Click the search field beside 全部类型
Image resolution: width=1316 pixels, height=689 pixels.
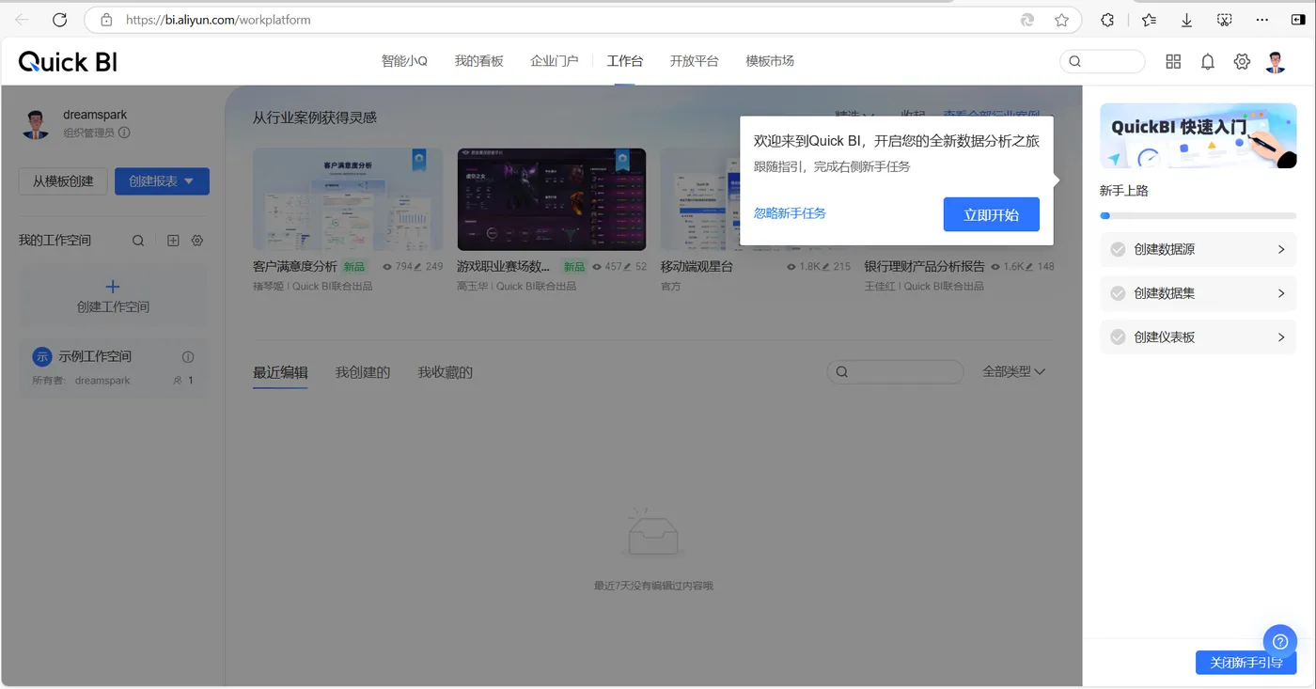coord(895,372)
